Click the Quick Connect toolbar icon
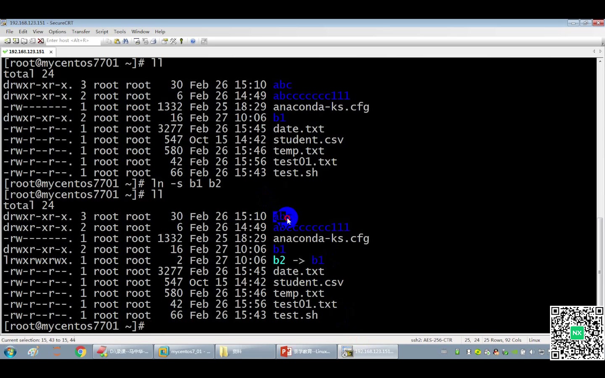Viewport: 605px width, 378px height. (x=16, y=41)
